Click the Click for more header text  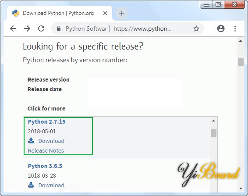coord(46,109)
